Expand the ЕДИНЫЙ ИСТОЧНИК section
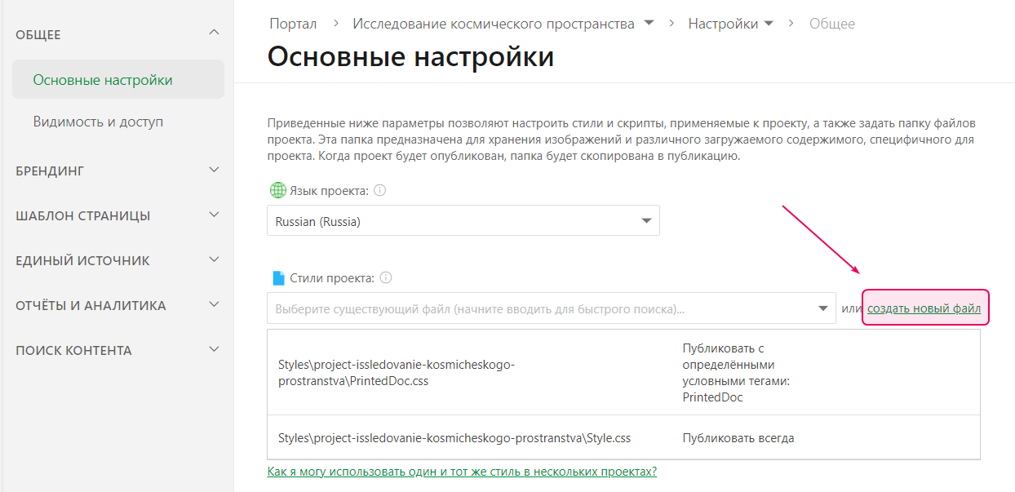The height and width of the screenshot is (492, 1015). point(213,259)
